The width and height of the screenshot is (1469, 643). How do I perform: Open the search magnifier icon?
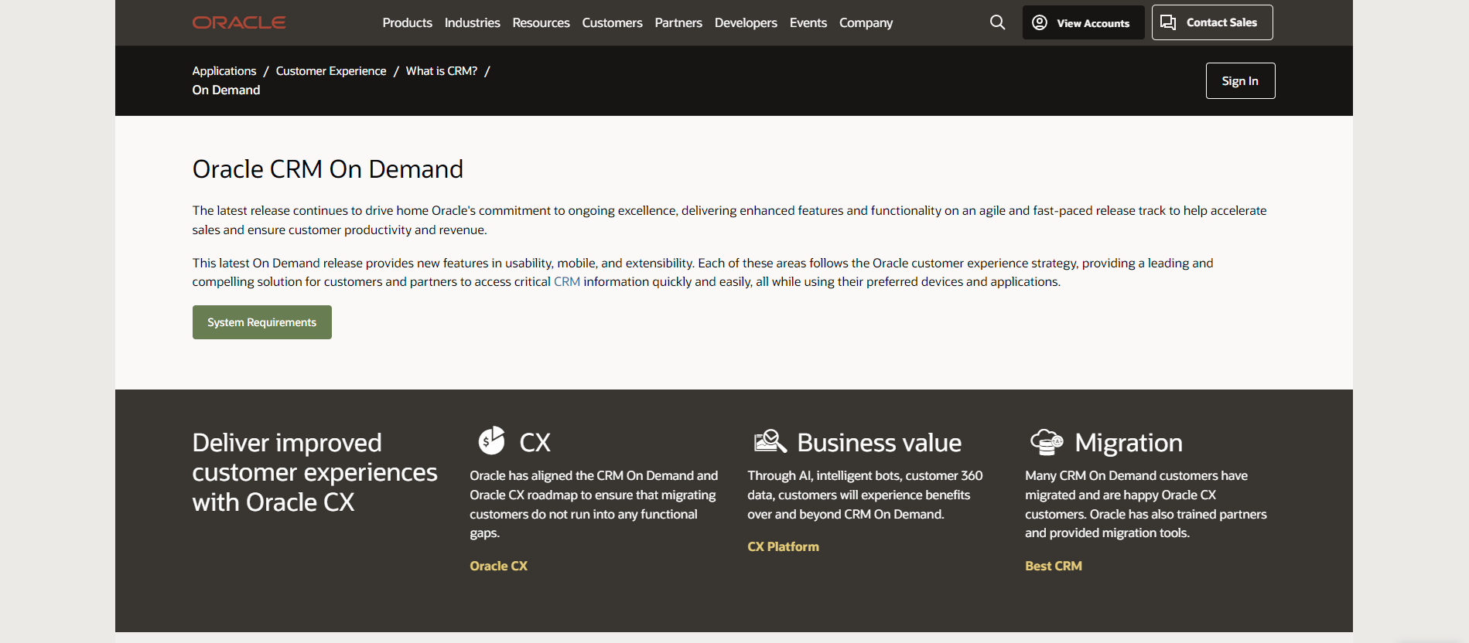(997, 22)
